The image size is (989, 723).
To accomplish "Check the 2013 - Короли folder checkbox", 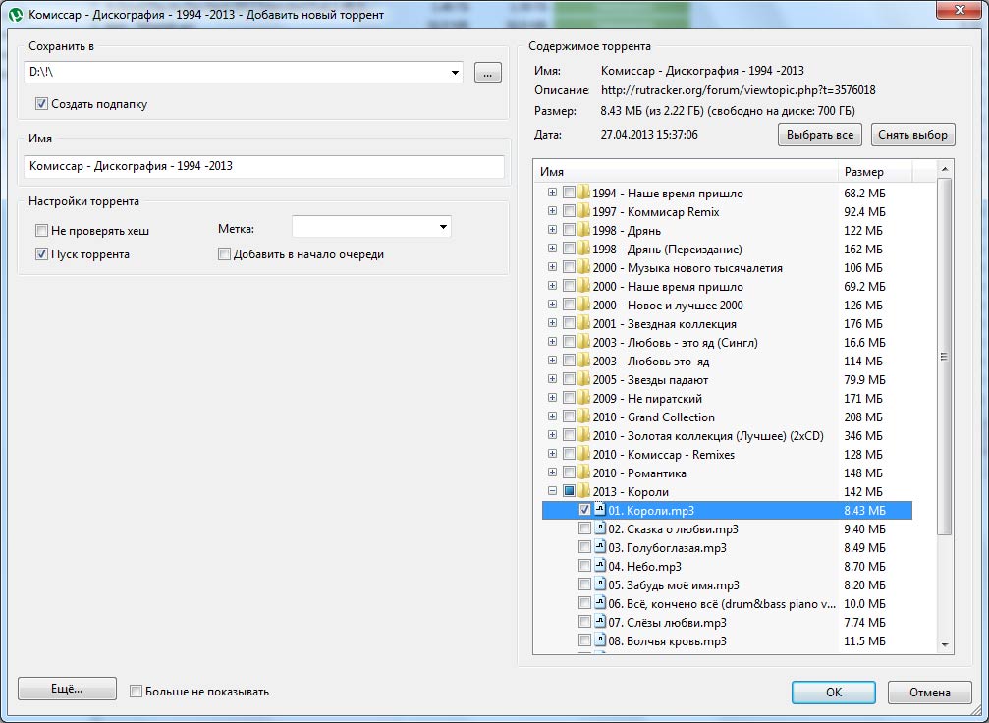I will coord(569,491).
